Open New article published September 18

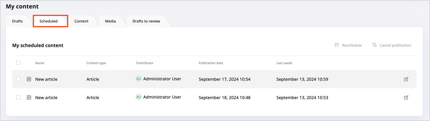[x=46, y=98]
